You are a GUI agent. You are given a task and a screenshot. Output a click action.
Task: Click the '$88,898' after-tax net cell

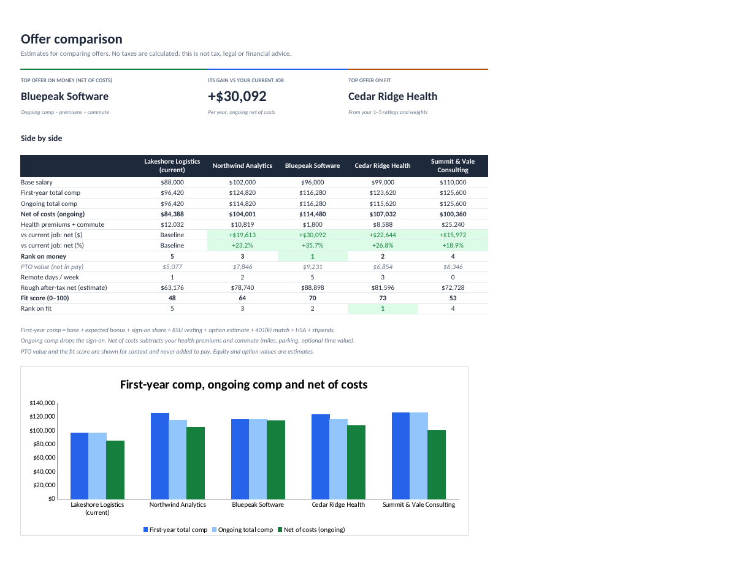coord(312,287)
